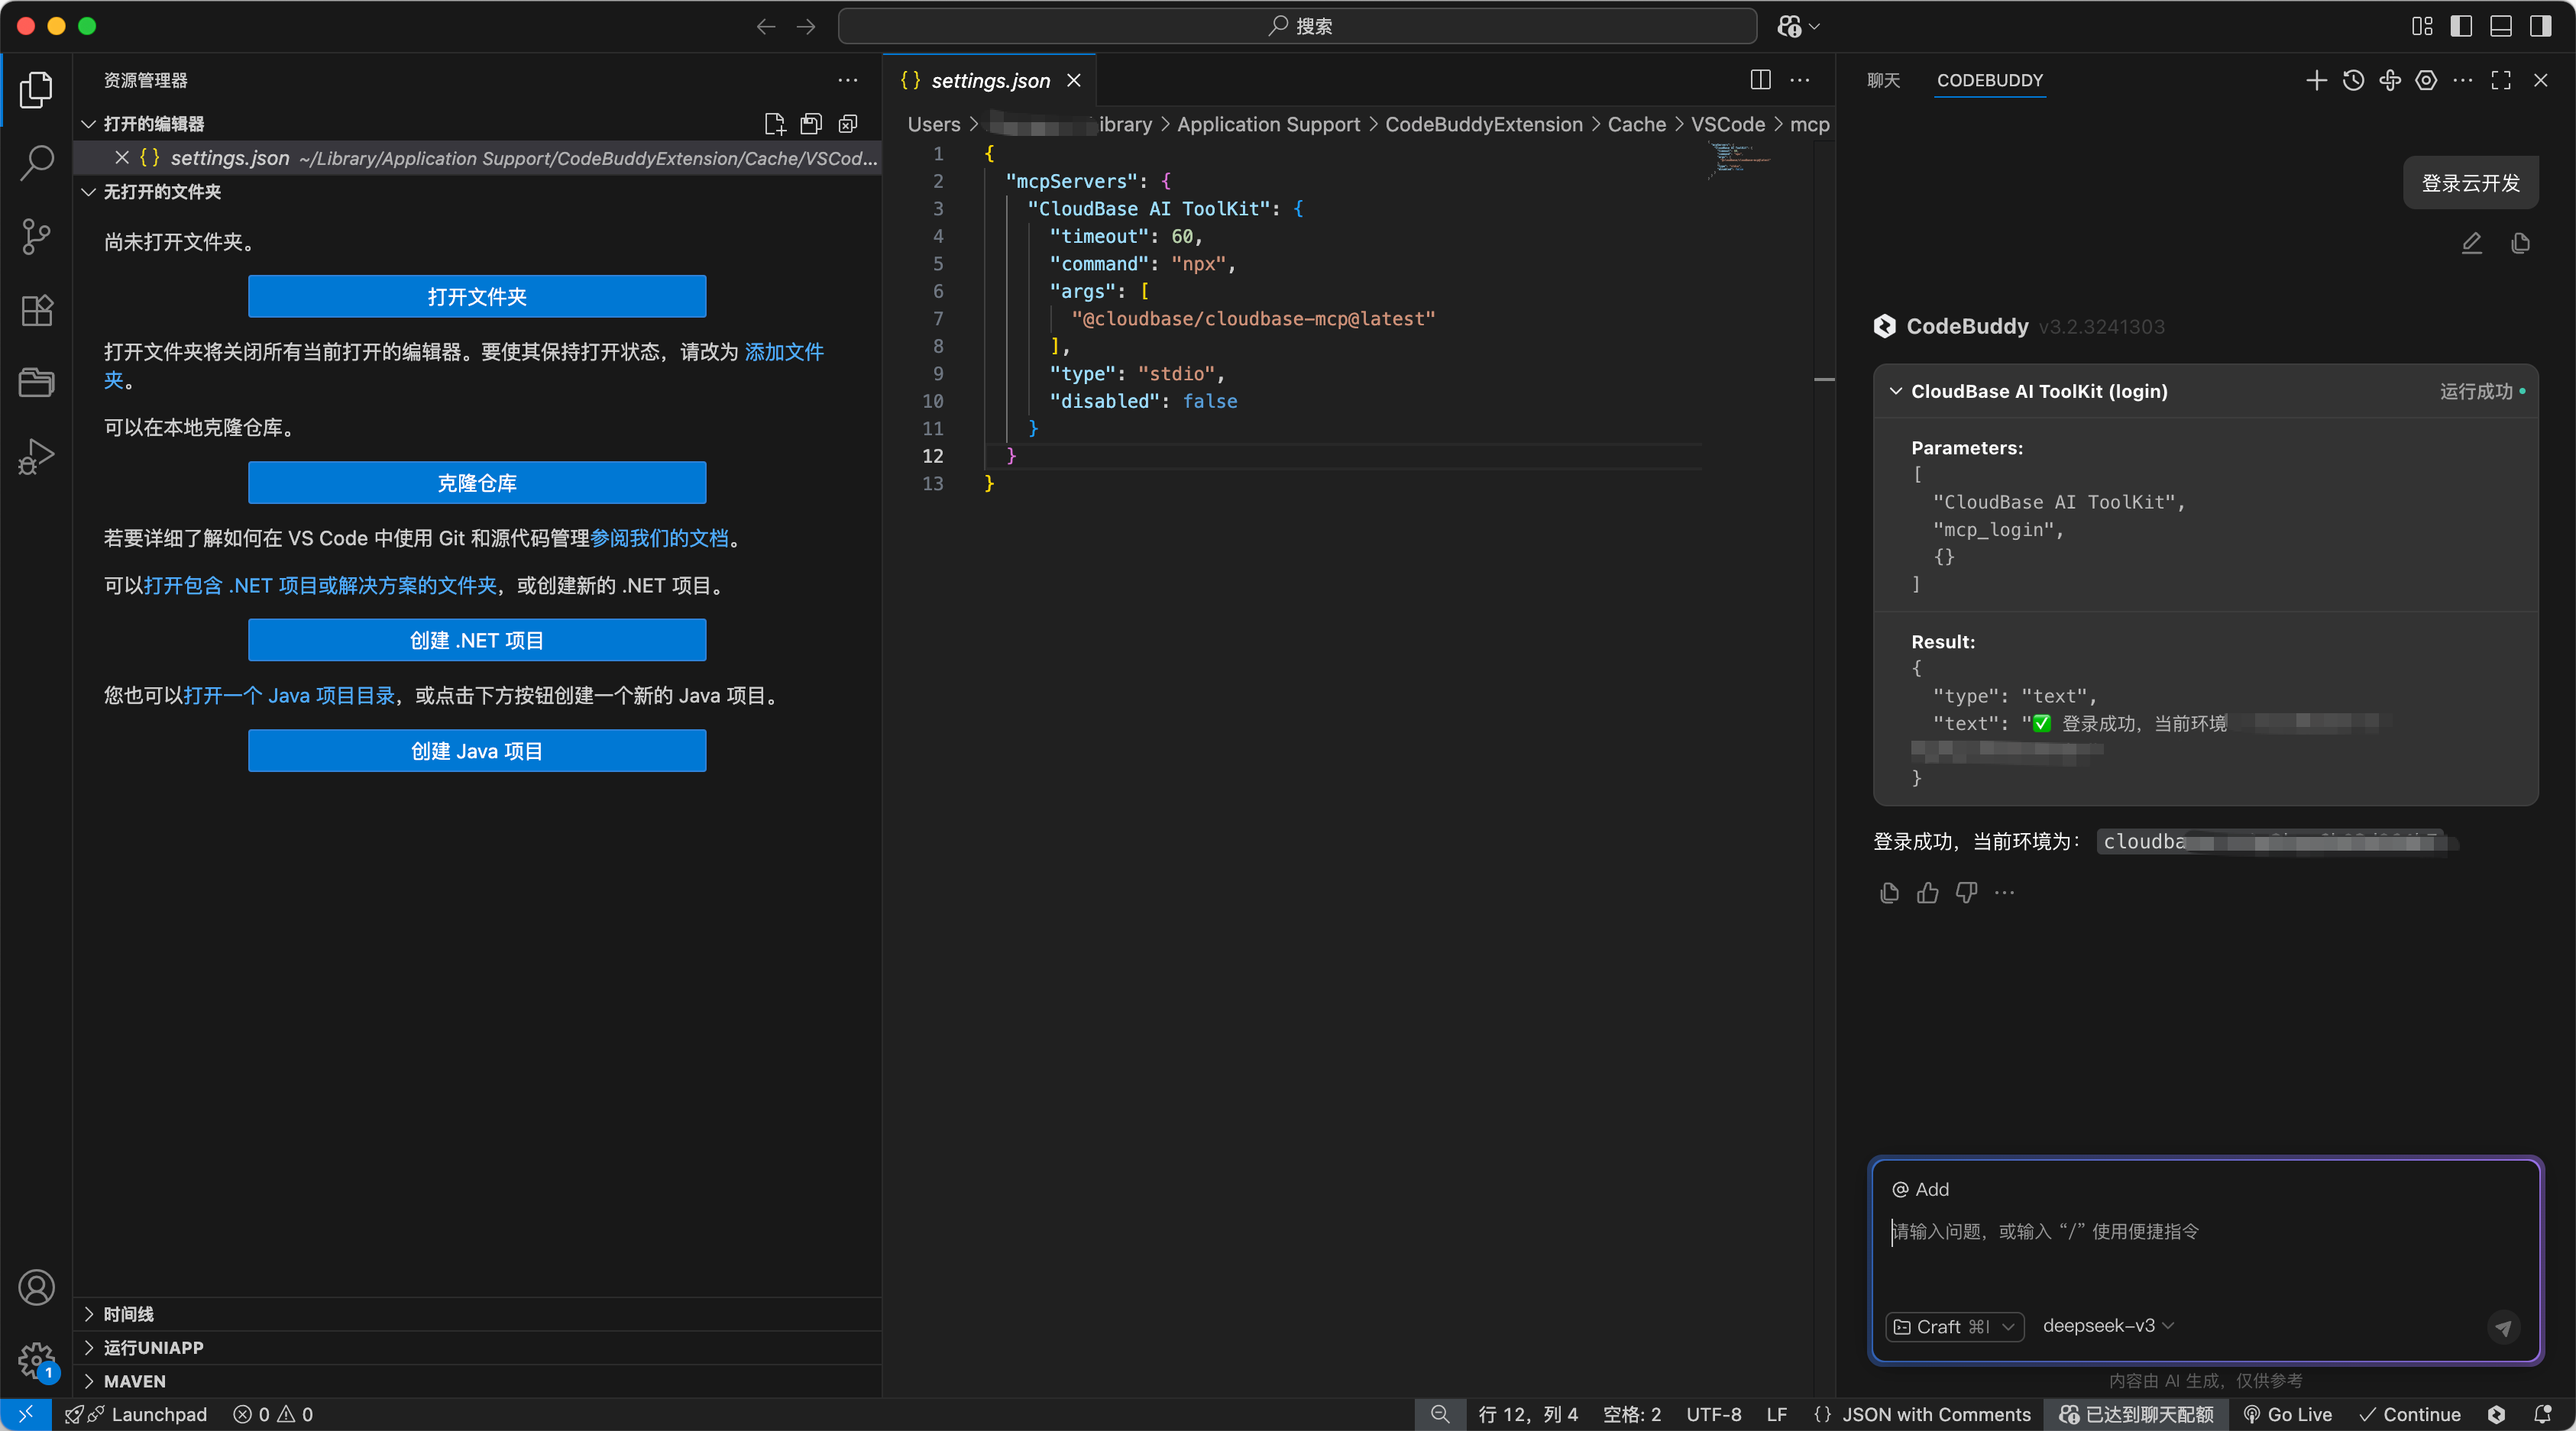Customize layout from title bar
This screenshot has width=2576, height=1431.
click(2422, 26)
